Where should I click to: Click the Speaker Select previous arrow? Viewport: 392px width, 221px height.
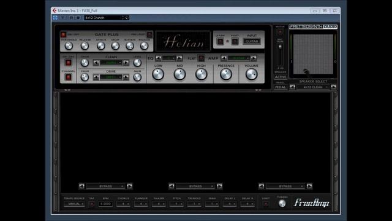292,87
